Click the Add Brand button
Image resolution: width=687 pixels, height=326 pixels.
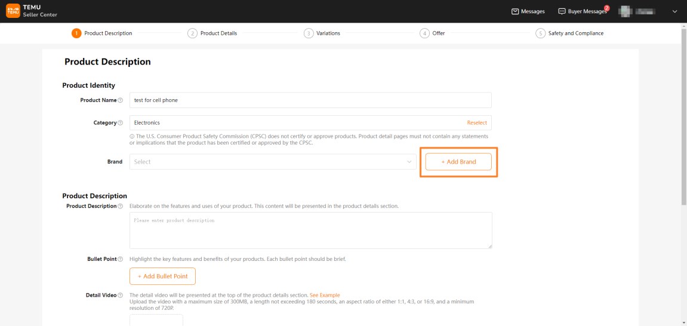click(458, 162)
